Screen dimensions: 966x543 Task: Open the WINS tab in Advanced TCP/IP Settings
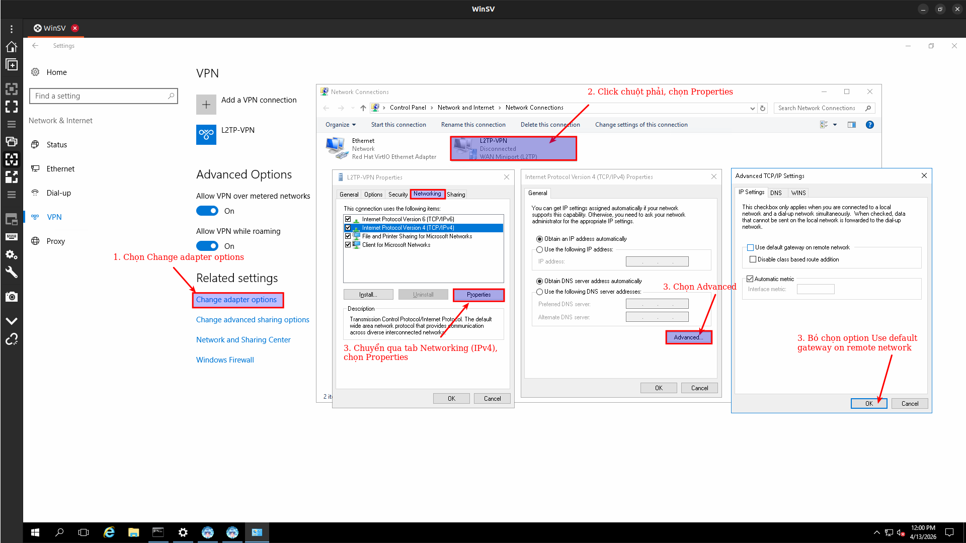798,193
